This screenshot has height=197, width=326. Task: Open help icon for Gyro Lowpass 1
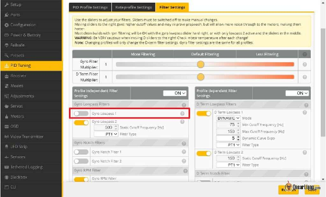pyautogui.click(x=182, y=113)
